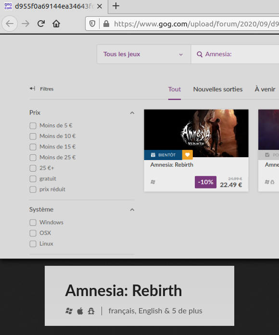Click the Linux penguin icon in bottom panel
This screenshot has height=335, width=279.
[91, 311]
